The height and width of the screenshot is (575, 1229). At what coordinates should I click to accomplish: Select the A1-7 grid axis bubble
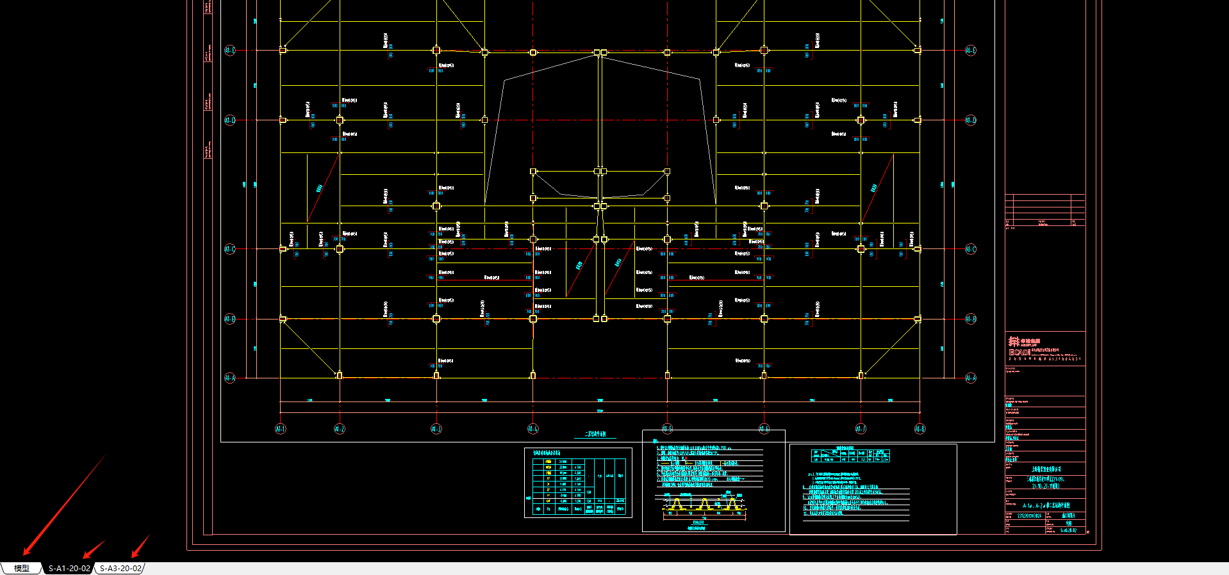(x=861, y=429)
